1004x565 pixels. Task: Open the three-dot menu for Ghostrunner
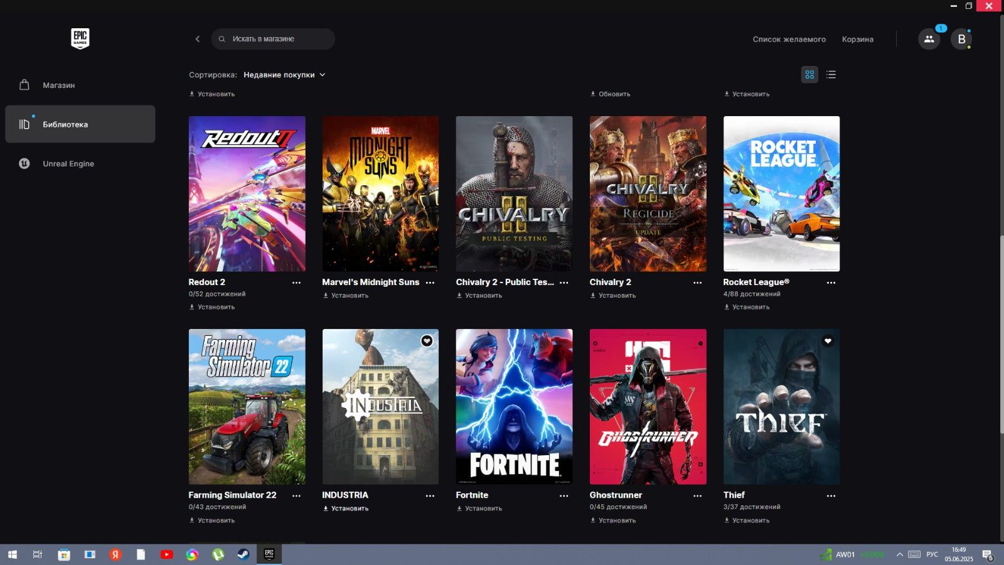tap(697, 495)
